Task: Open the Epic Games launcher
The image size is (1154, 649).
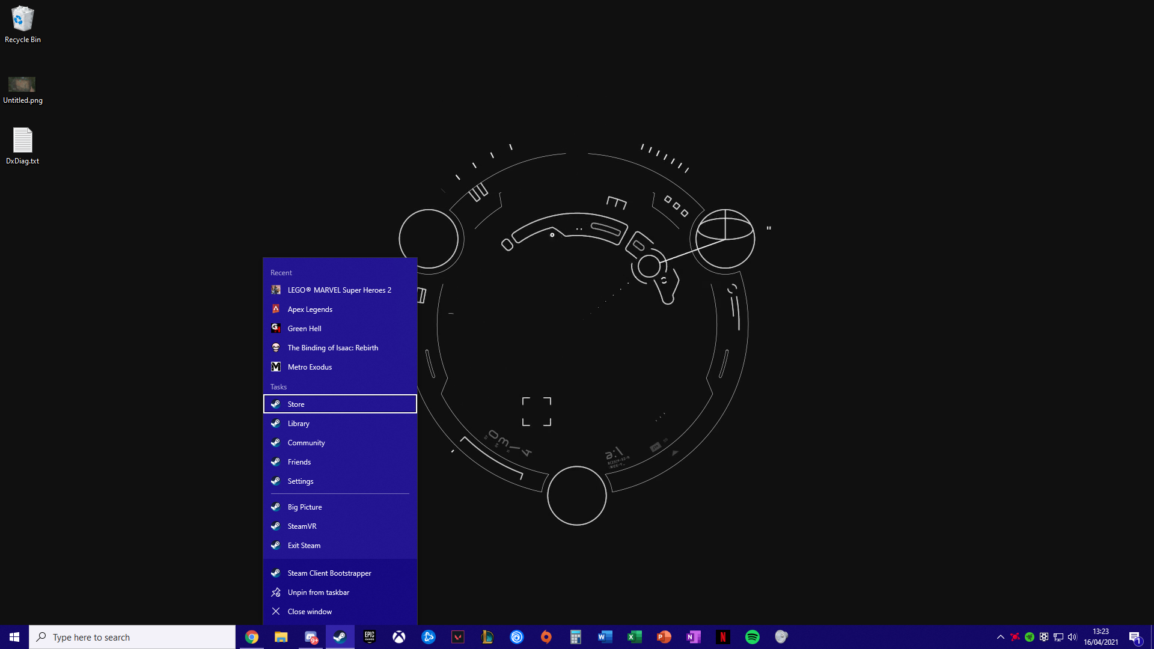Action: (370, 637)
